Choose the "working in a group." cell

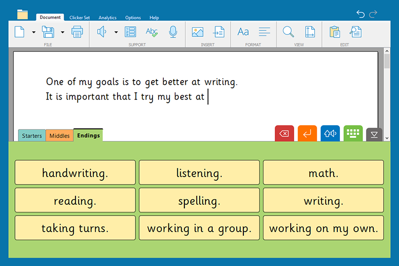point(199,228)
